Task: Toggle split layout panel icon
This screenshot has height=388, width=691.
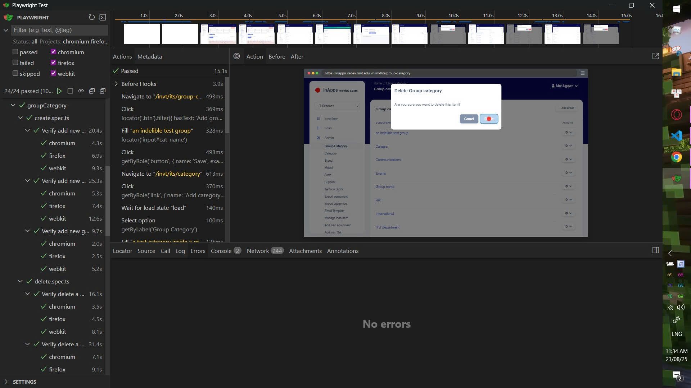Action: point(655,250)
